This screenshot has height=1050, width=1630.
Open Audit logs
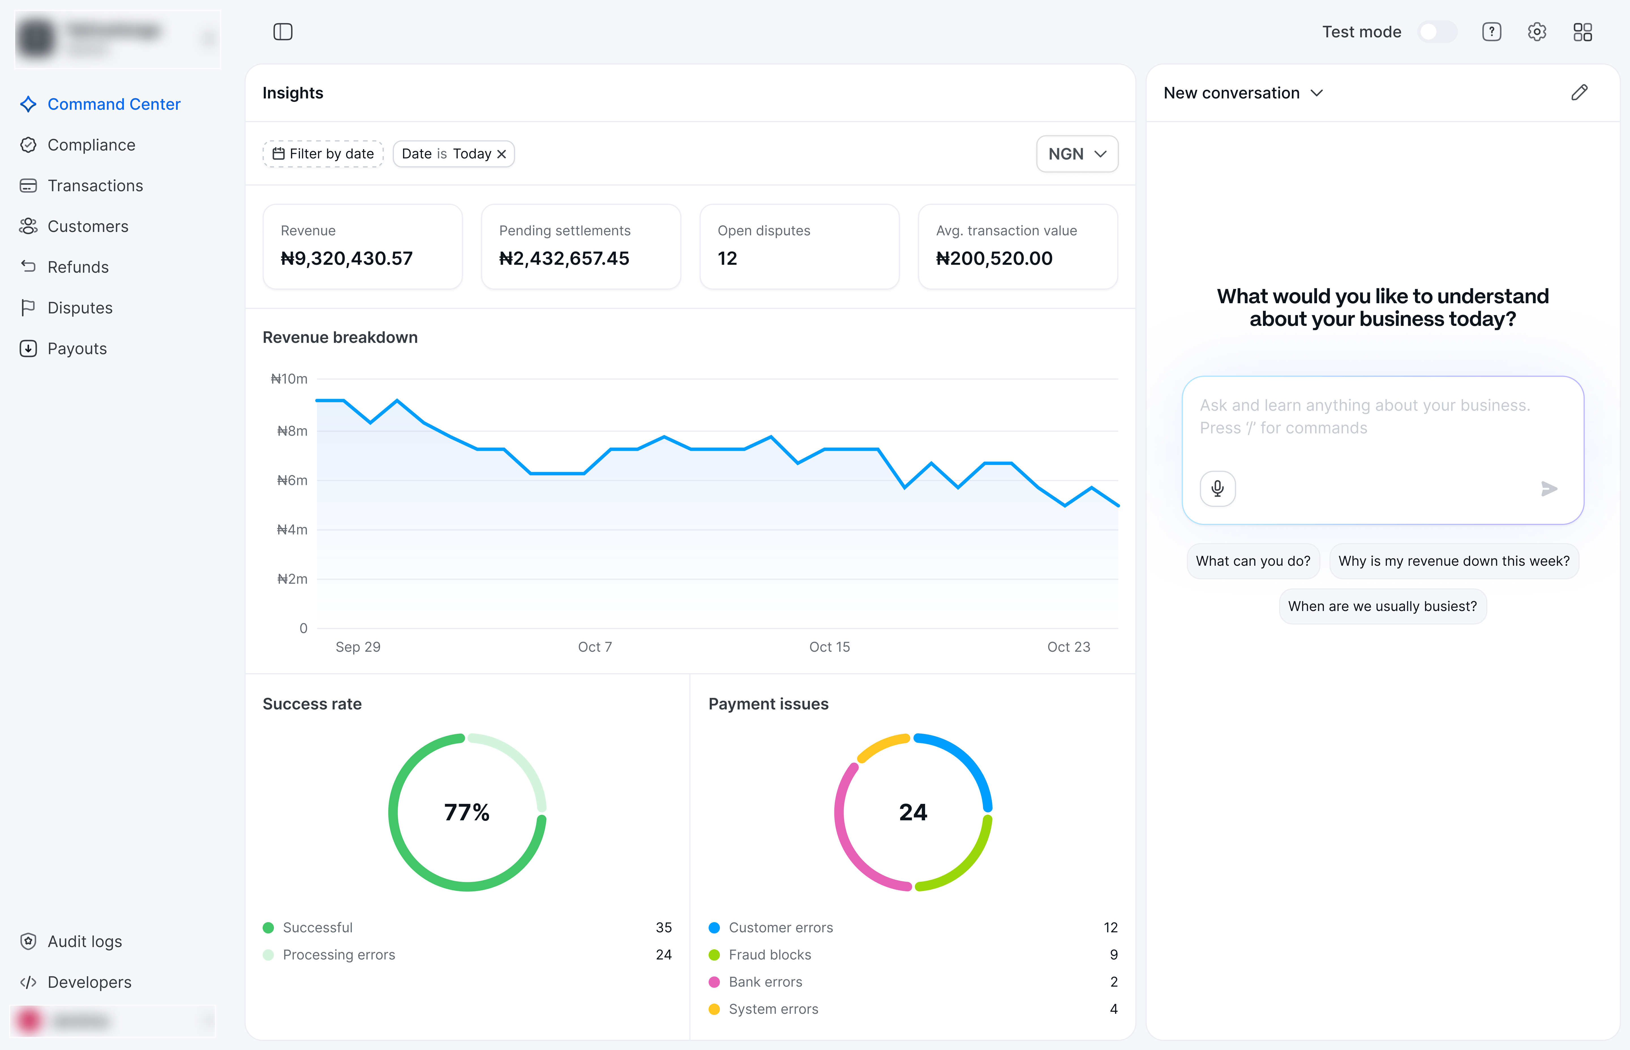(85, 942)
